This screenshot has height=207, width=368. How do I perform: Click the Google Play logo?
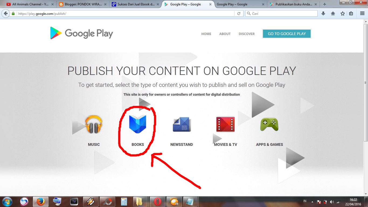pos(82,33)
